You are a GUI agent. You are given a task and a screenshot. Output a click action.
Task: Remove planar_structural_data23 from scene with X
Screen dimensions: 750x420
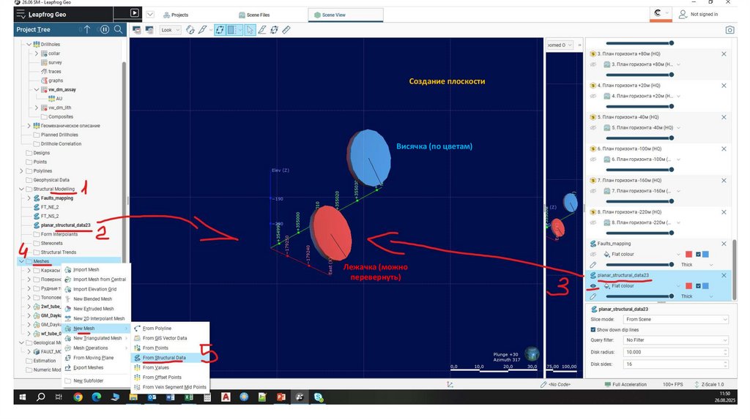point(724,275)
